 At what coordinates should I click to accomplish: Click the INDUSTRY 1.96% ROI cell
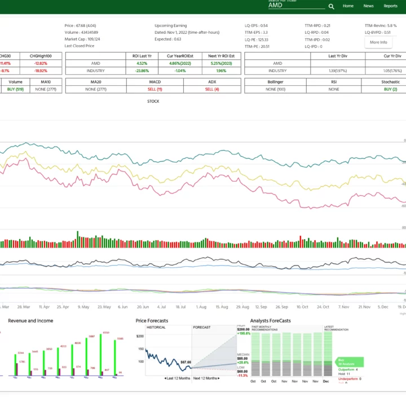coord(221,70)
